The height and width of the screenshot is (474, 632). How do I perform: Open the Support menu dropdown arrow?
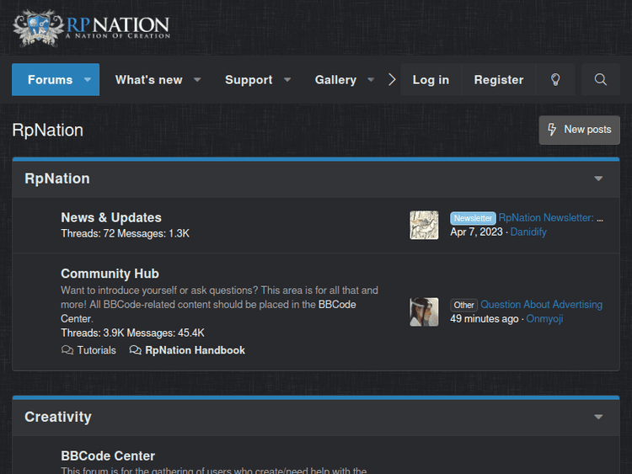point(287,80)
